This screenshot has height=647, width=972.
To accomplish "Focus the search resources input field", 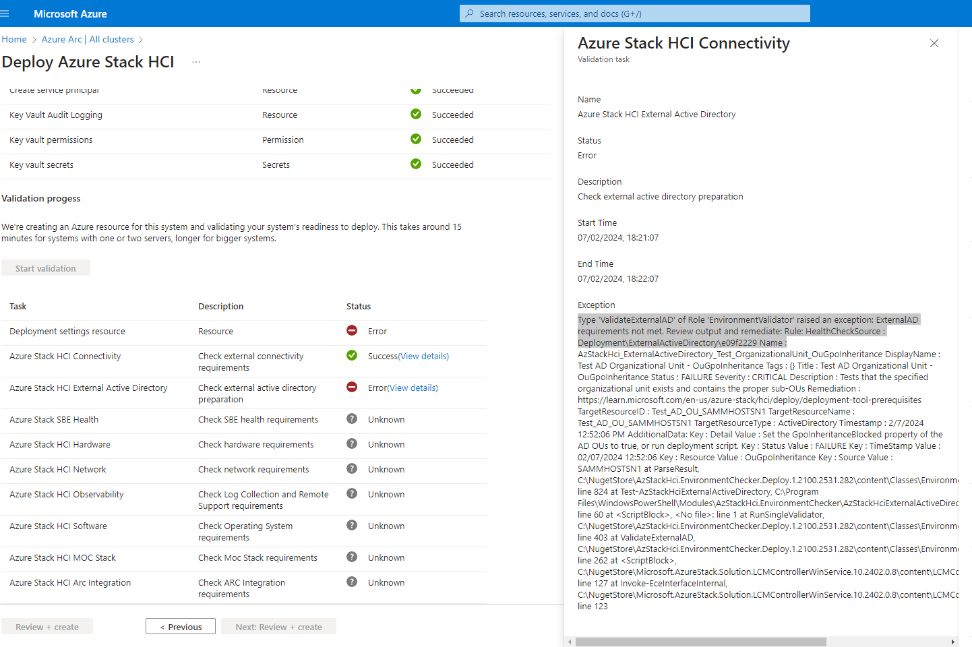I will (x=635, y=13).
